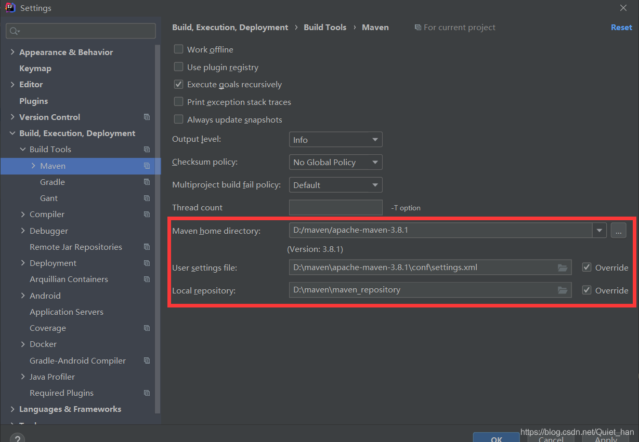
Task: Collapse Build, Execution, Deployment node
Action: click(12, 133)
